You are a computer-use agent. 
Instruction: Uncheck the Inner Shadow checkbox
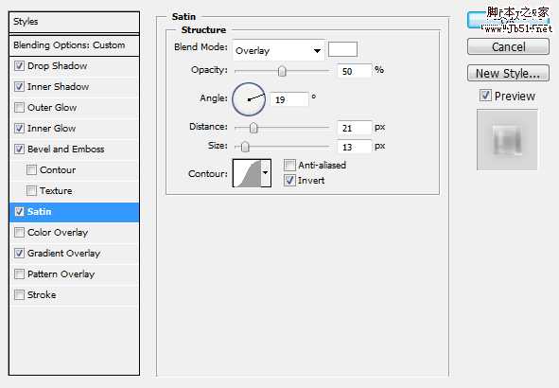coord(19,87)
